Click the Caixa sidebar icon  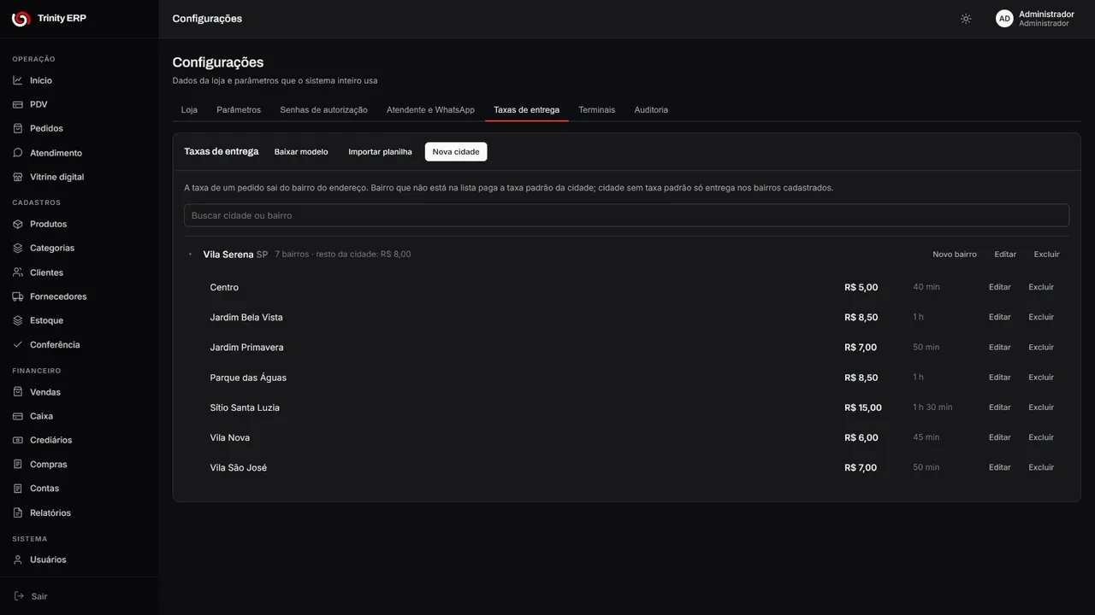[18, 416]
